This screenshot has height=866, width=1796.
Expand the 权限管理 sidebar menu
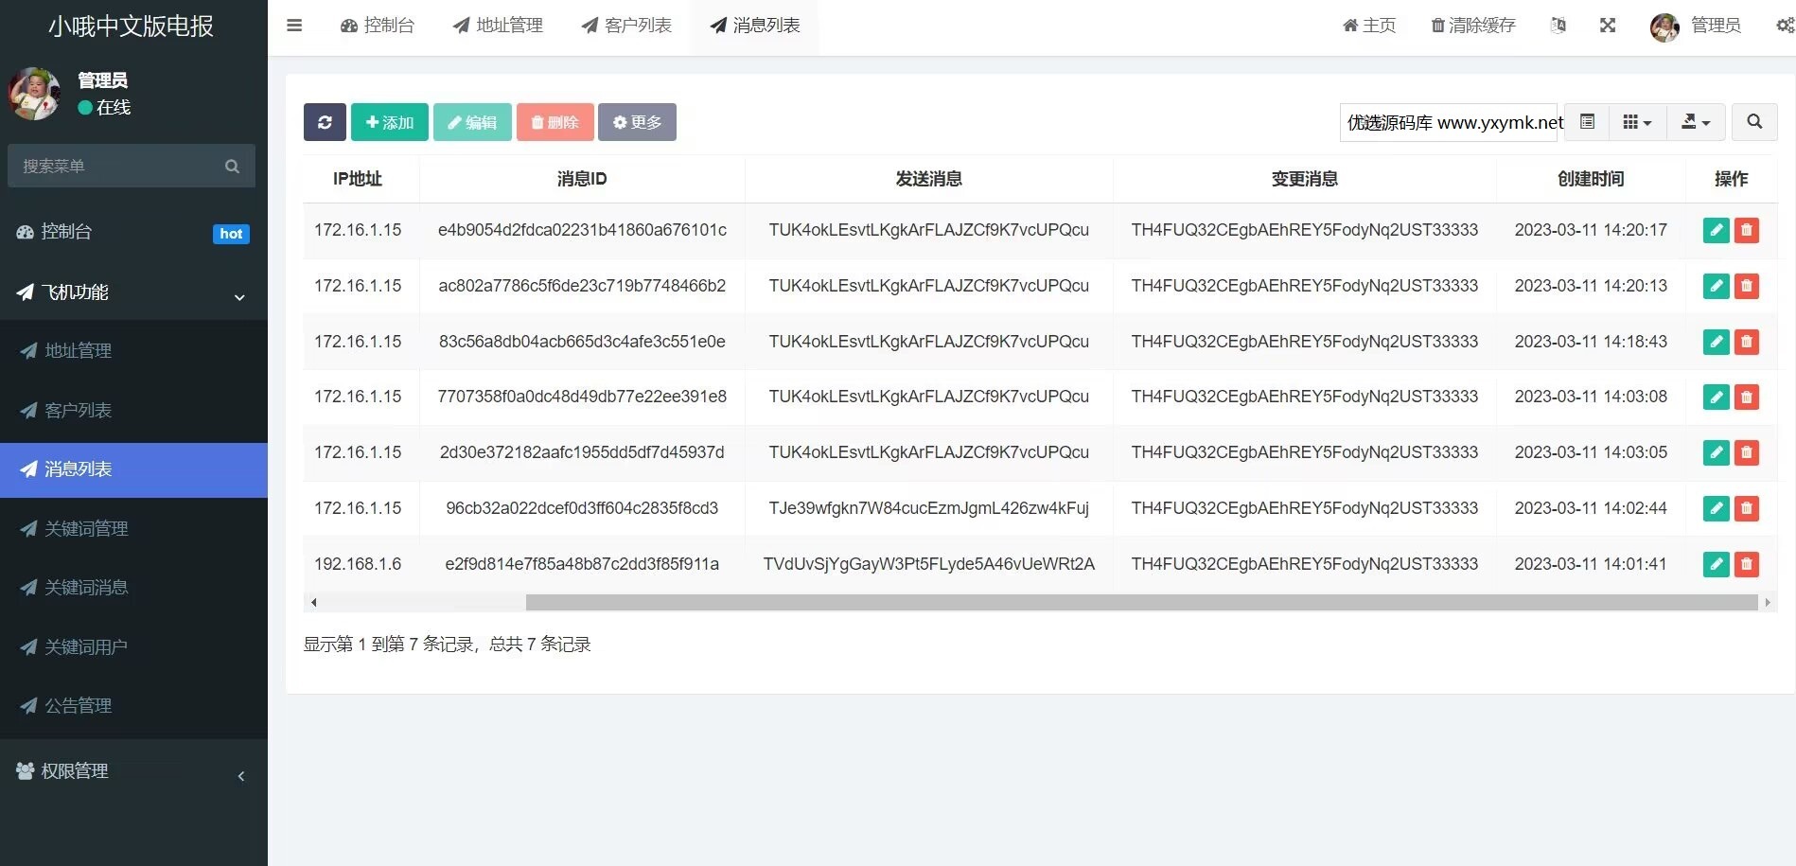pyautogui.click(x=133, y=771)
